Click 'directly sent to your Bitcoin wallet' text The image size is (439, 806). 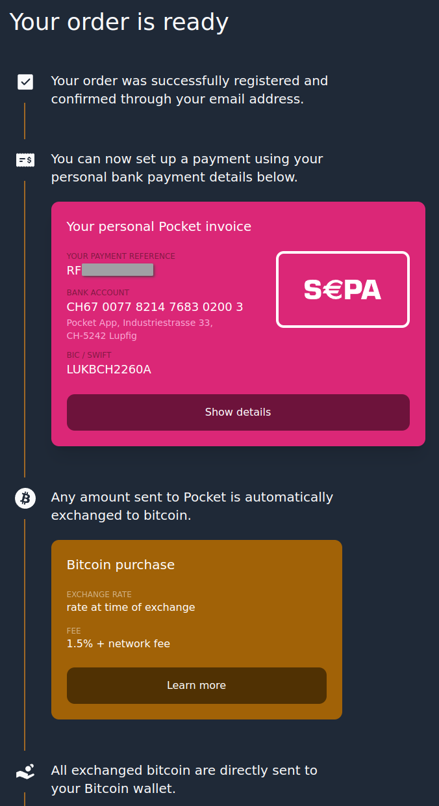184,779
